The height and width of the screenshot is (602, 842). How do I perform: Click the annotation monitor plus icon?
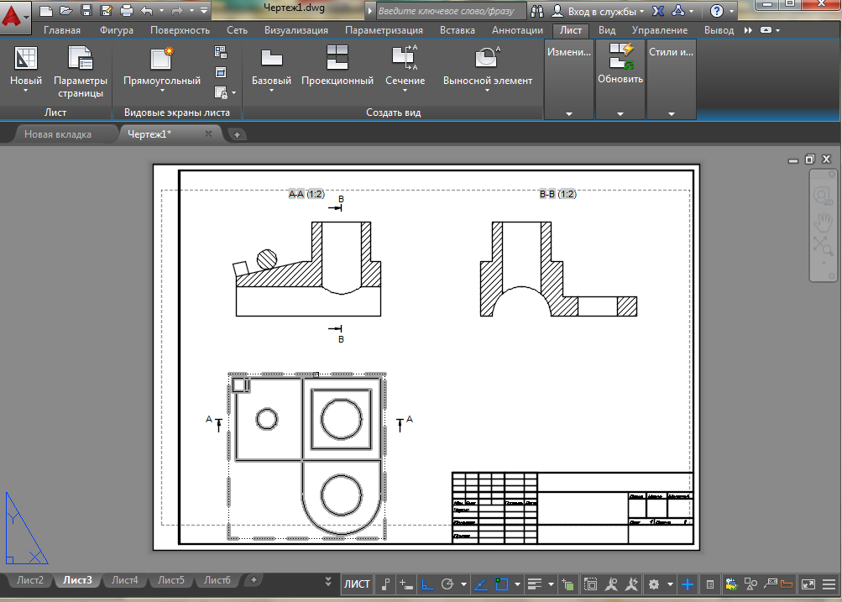click(x=688, y=584)
